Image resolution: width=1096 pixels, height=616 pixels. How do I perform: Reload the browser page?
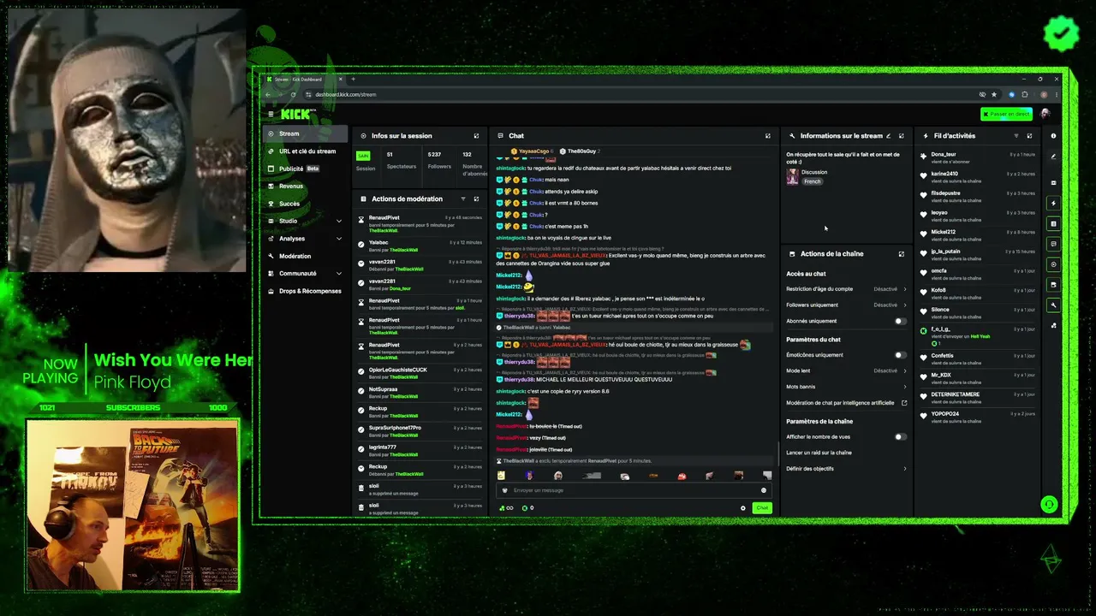pyautogui.click(x=294, y=94)
